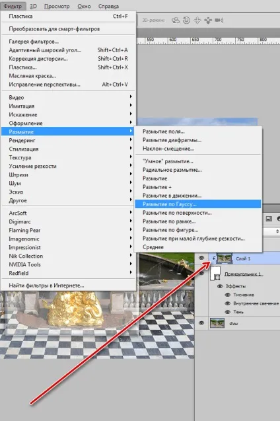Click the pixel layer filter icon
The height and width of the screenshot is (421, 280).
(x=269, y=219)
